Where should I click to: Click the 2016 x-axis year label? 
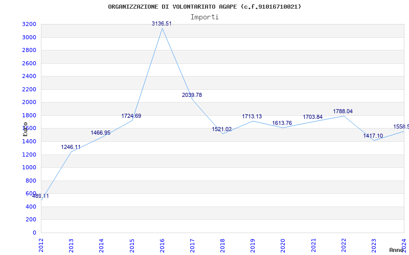(x=162, y=246)
